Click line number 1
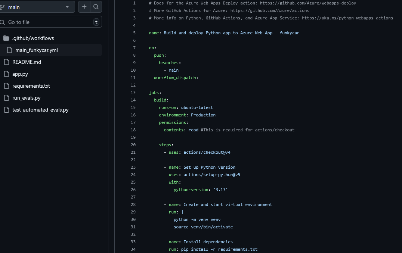This screenshot has width=402, height=253. pyautogui.click(x=134, y=3)
